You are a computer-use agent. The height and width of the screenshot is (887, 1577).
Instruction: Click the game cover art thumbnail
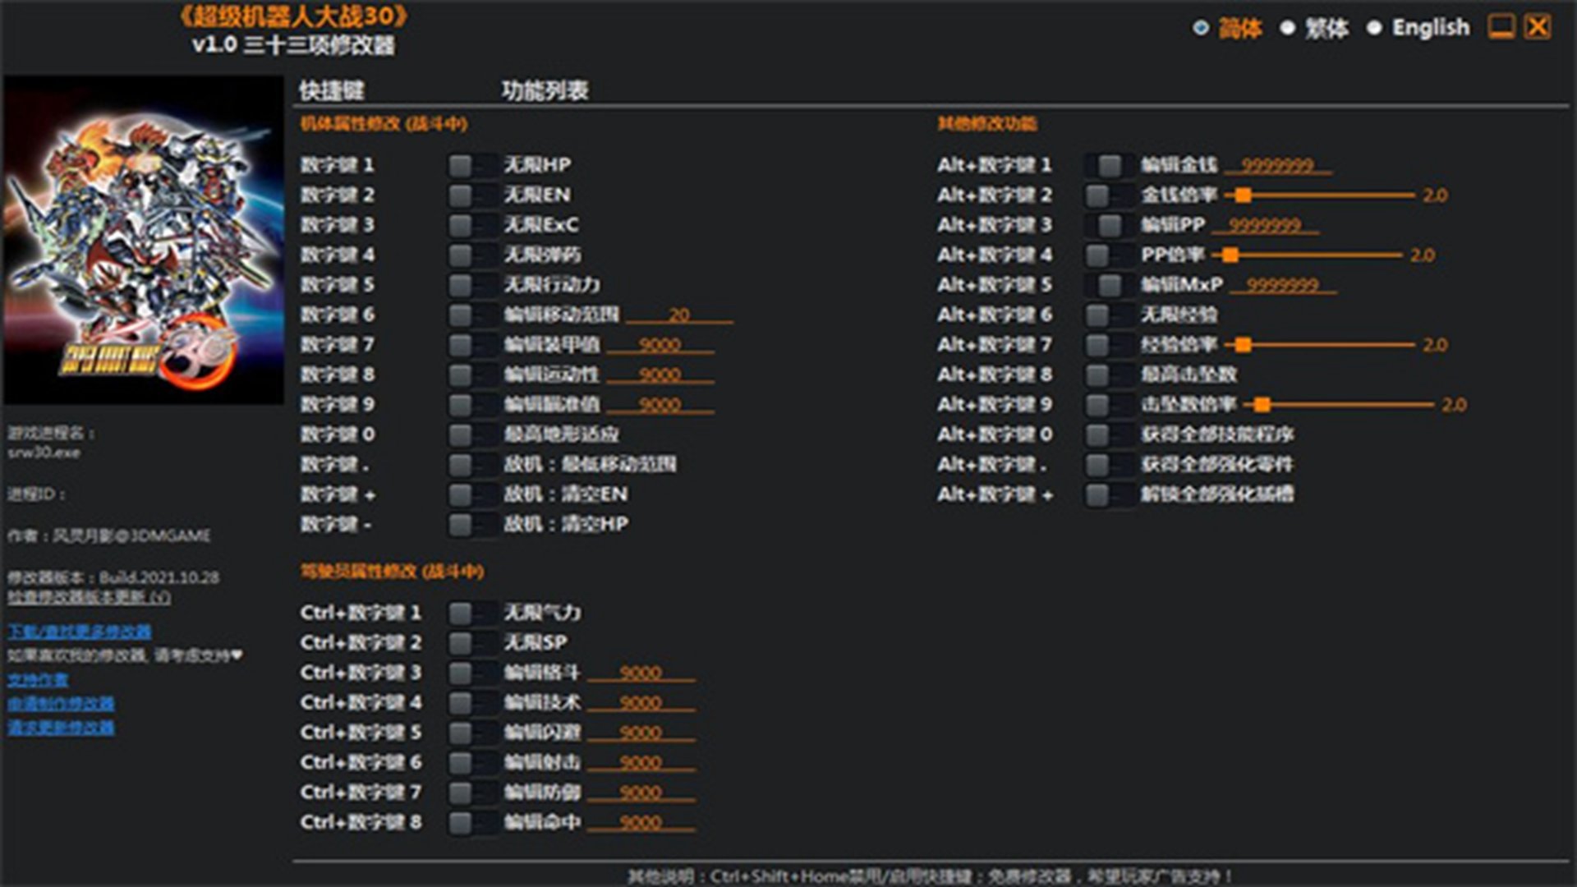point(144,240)
